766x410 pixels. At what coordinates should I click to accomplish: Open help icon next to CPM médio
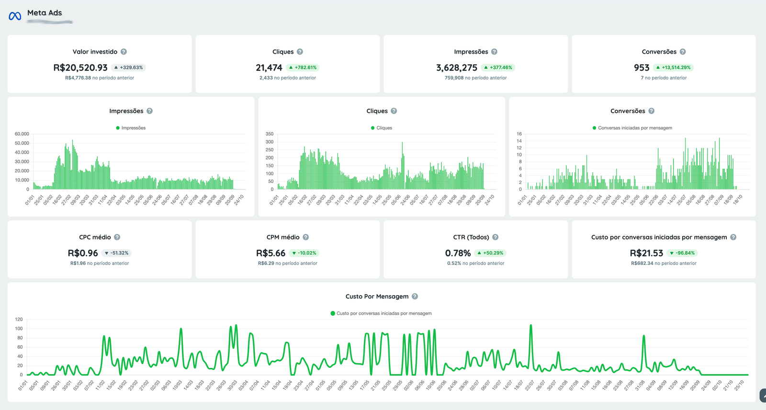click(x=305, y=237)
